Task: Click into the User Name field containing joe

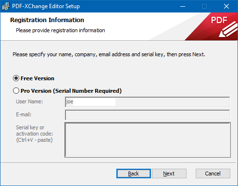Action: pyautogui.click(x=147, y=102)
